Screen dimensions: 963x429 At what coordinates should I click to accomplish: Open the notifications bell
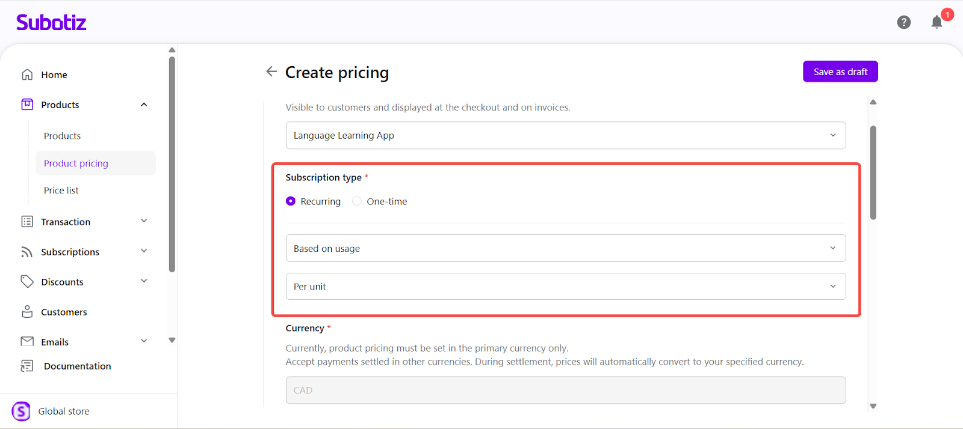click(x=937, y=22)
